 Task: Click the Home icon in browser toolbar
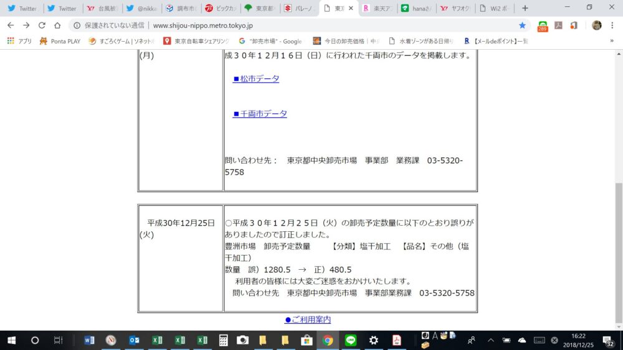coord(57,25)
